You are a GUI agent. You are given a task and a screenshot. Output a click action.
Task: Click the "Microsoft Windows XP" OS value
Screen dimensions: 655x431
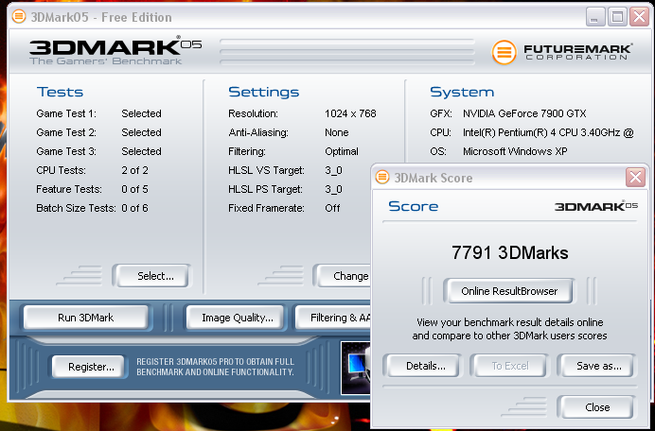click(515, 151)
